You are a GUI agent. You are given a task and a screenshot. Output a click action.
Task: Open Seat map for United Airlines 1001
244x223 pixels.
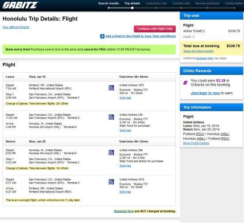[x=125, y=98]
